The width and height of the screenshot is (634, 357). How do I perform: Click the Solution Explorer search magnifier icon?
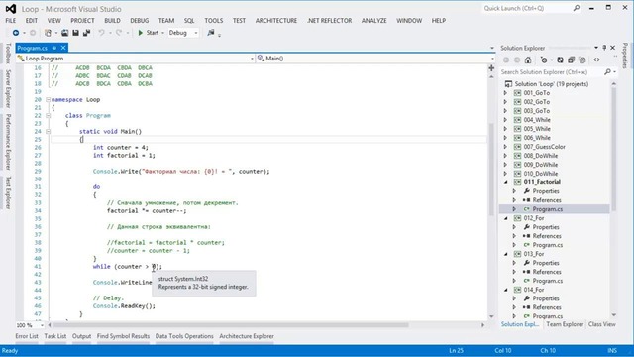click(x=607, y=72)
